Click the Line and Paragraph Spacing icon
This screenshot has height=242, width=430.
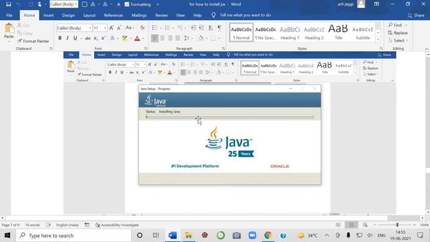187,38
